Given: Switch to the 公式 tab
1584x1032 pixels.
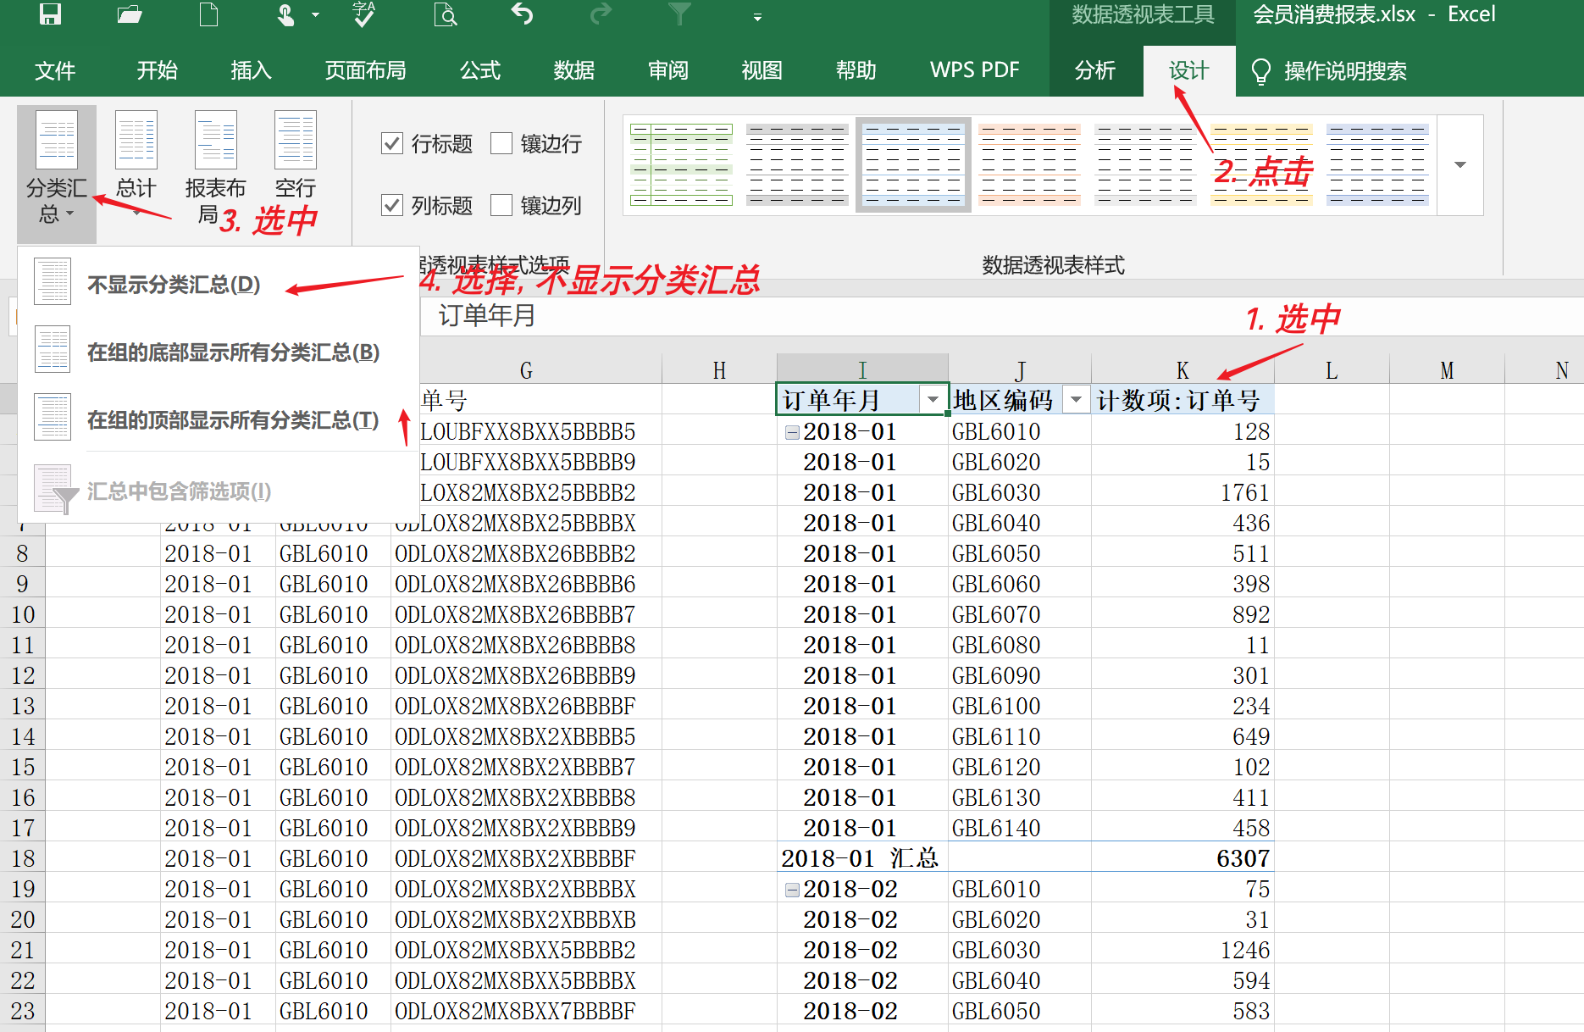Looking at the screenshot, I should click(480, 71).
